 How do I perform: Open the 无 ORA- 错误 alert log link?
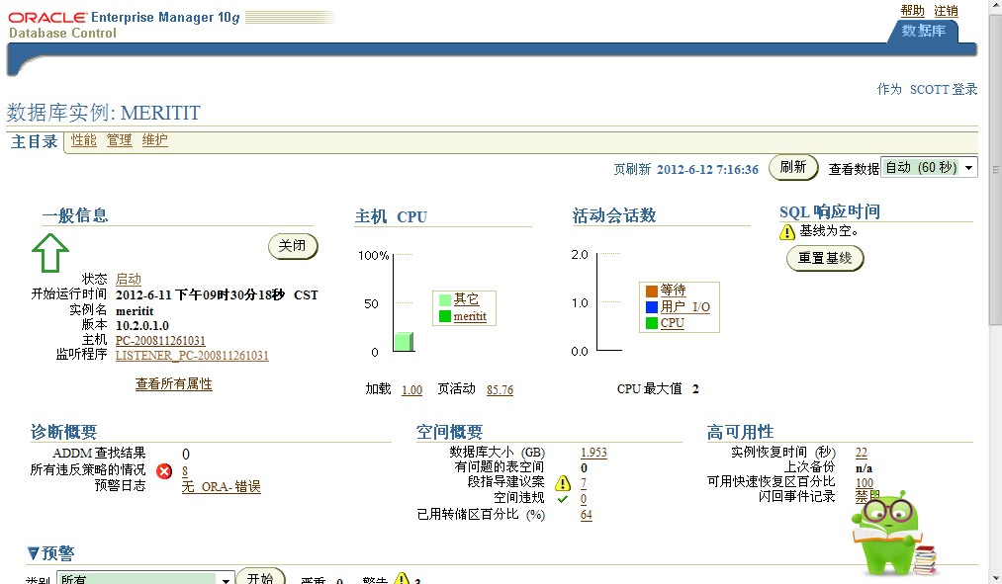pos(222,487)
